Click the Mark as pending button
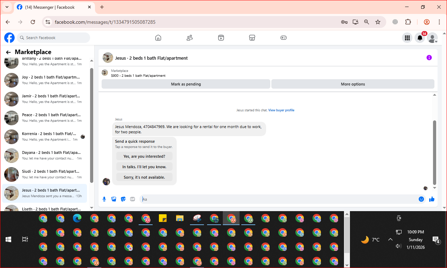The width and height of the screenshot is (447, 268). click(186, 84)
